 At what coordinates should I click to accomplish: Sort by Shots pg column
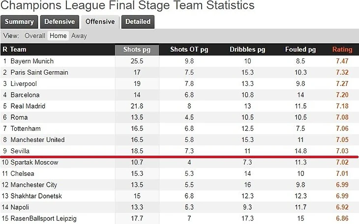tap(137, 50)
